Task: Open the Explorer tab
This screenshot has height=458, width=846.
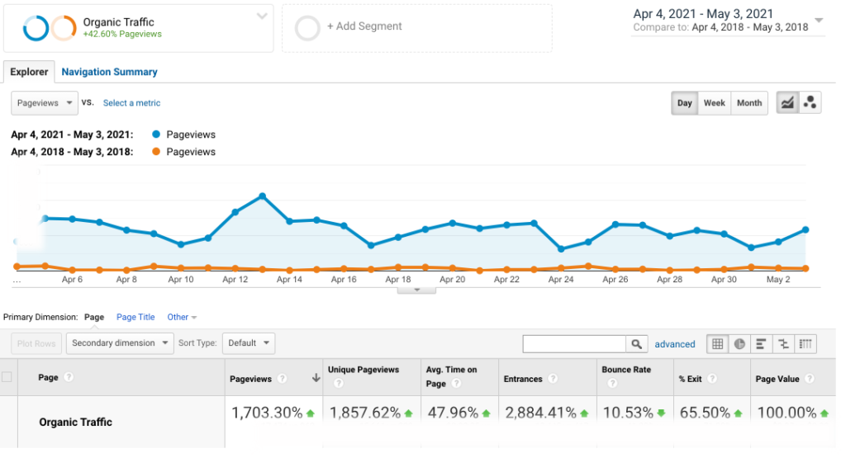Action: point(29,72)
